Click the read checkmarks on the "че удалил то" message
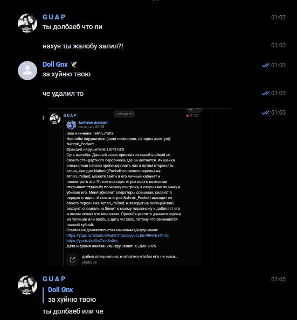The height and width of the screenshot is (320, 297). click(x=266, y=93)
